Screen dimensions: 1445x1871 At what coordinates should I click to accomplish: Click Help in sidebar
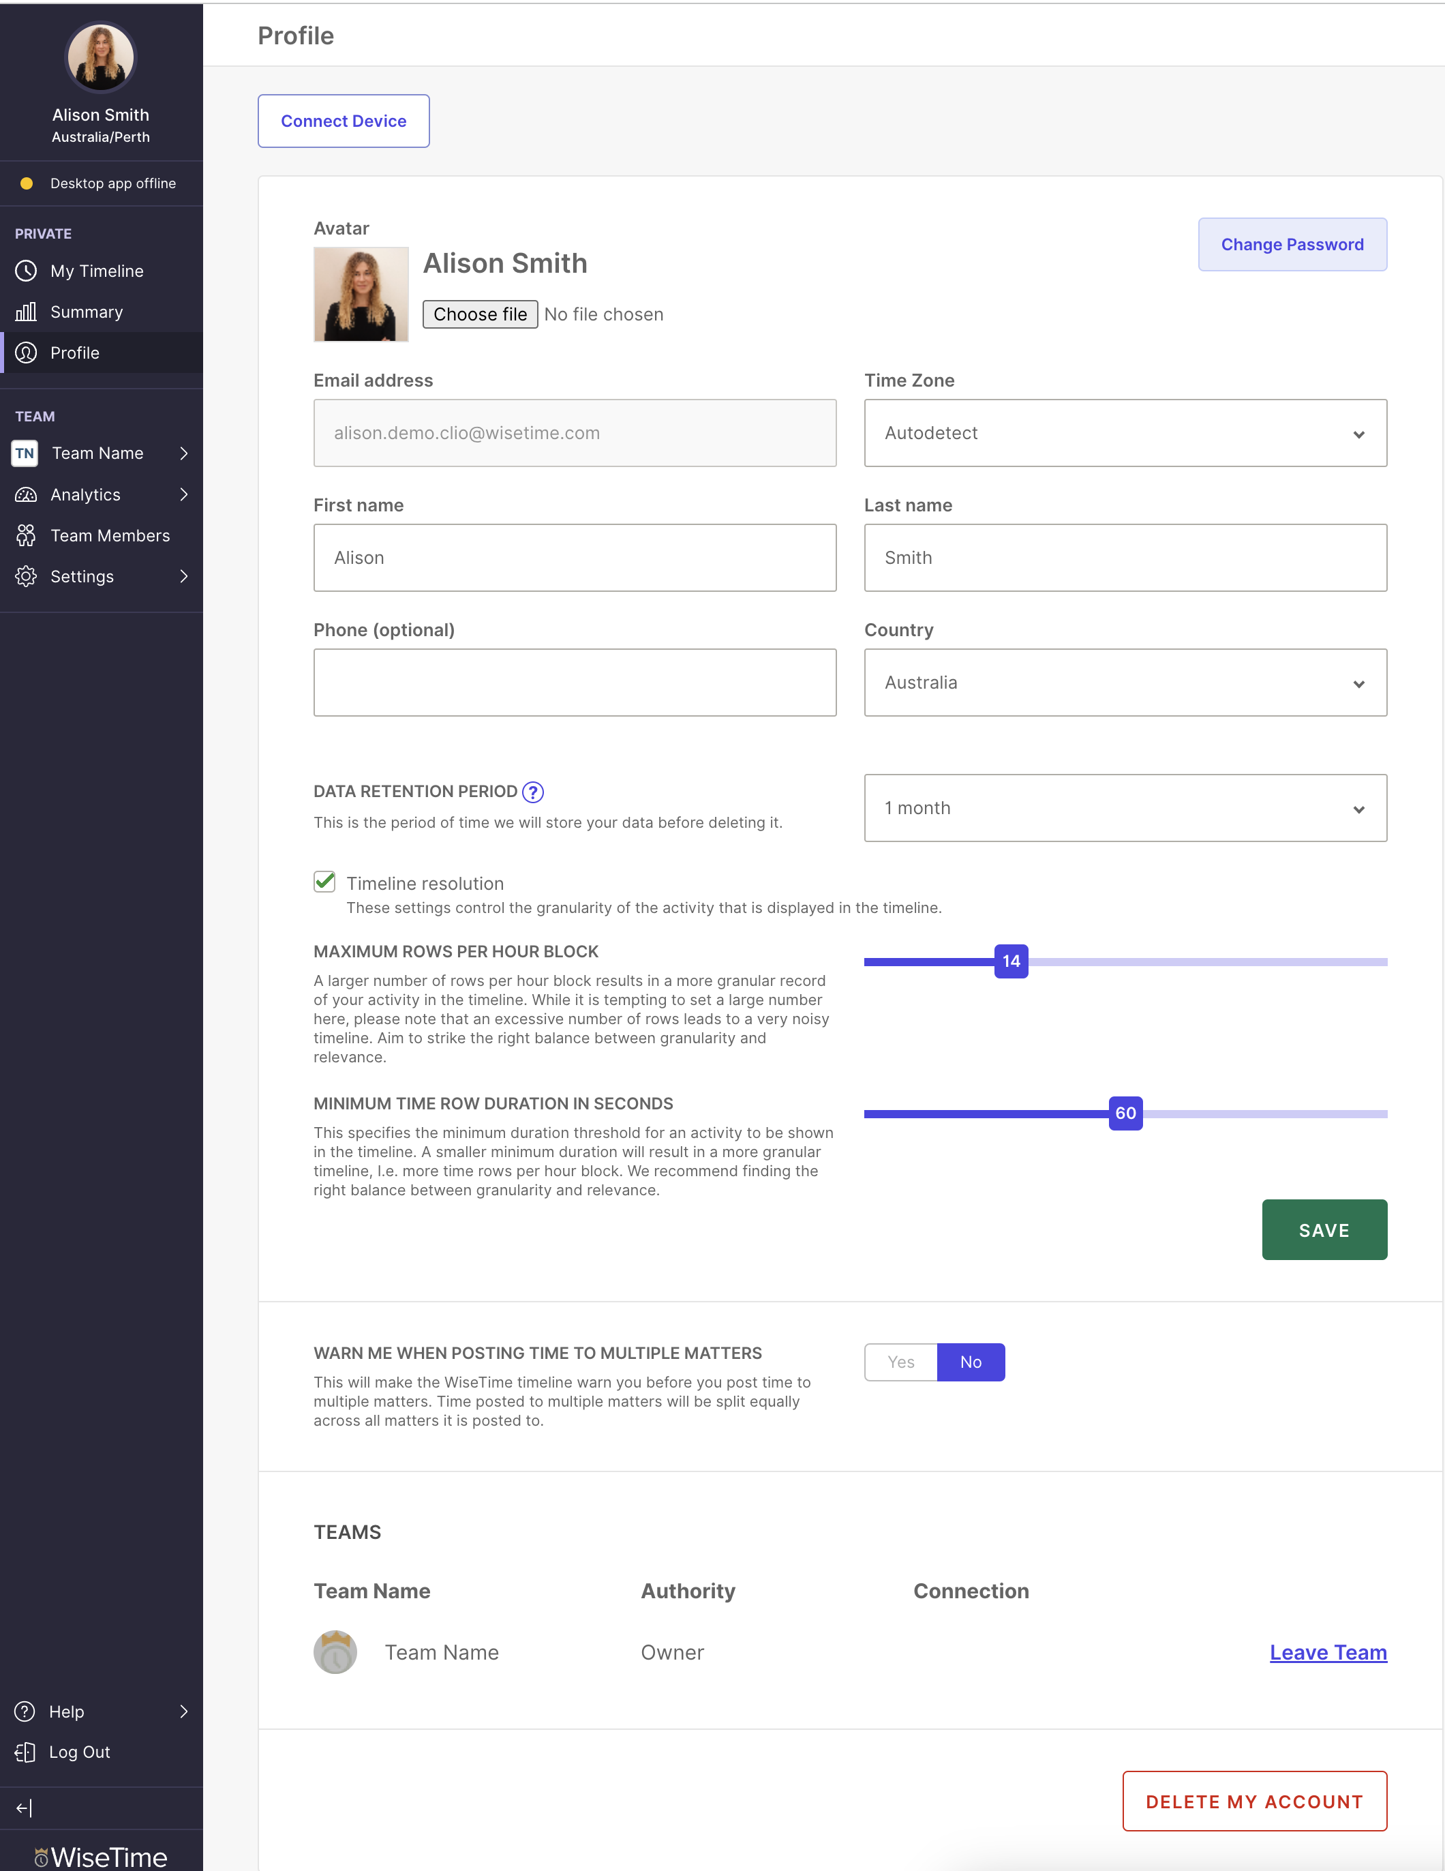[66, 1711]
